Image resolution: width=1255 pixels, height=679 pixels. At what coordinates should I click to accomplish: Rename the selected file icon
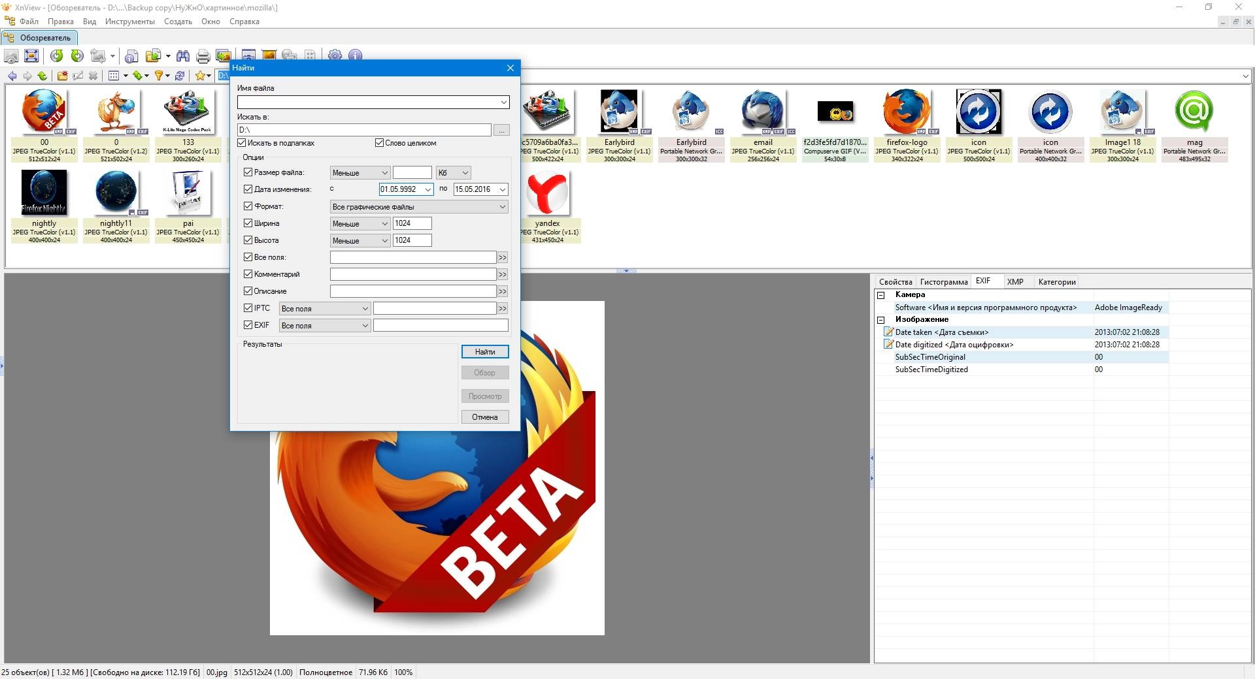pyautogui.click(x=78, y=76)
